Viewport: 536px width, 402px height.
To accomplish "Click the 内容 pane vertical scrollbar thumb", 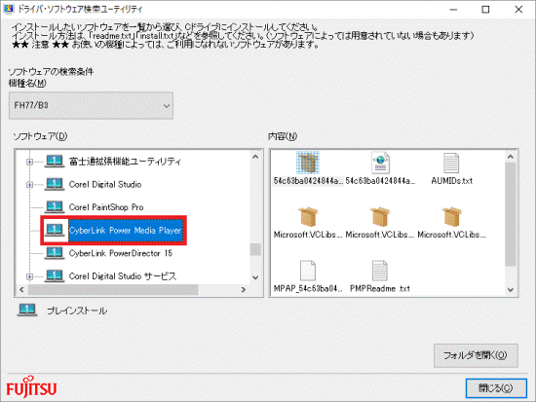I will [x=511, y=214].
